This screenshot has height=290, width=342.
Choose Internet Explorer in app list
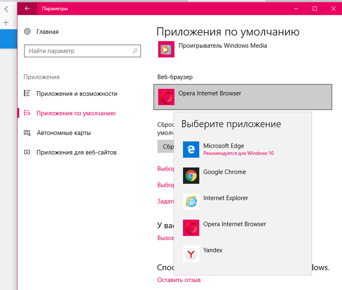(x=243, y=202)
